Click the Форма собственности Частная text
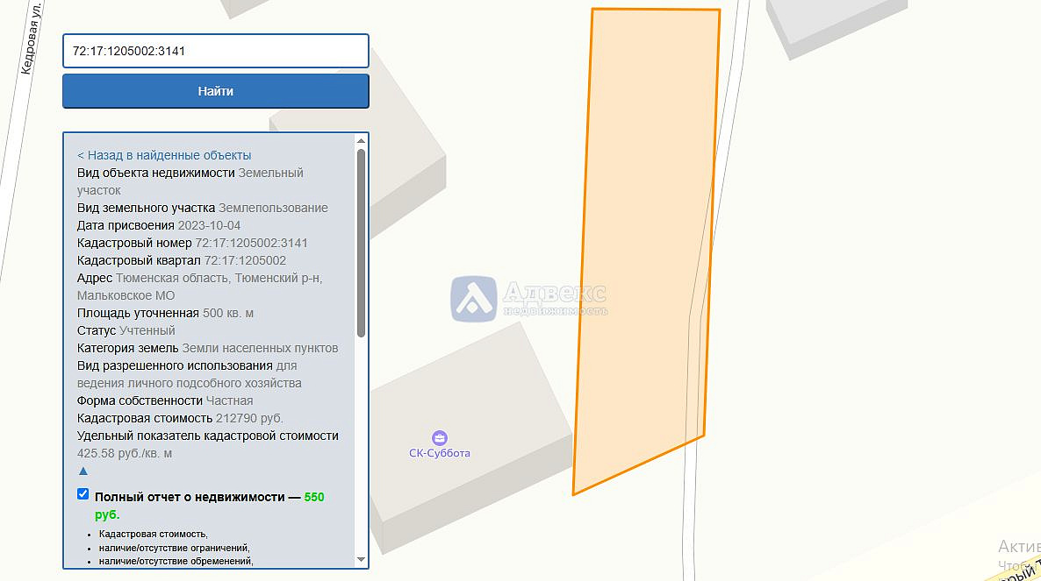The width and height of the screenshot is (1041, 581). pyautogui.click(x=165, y=400)
